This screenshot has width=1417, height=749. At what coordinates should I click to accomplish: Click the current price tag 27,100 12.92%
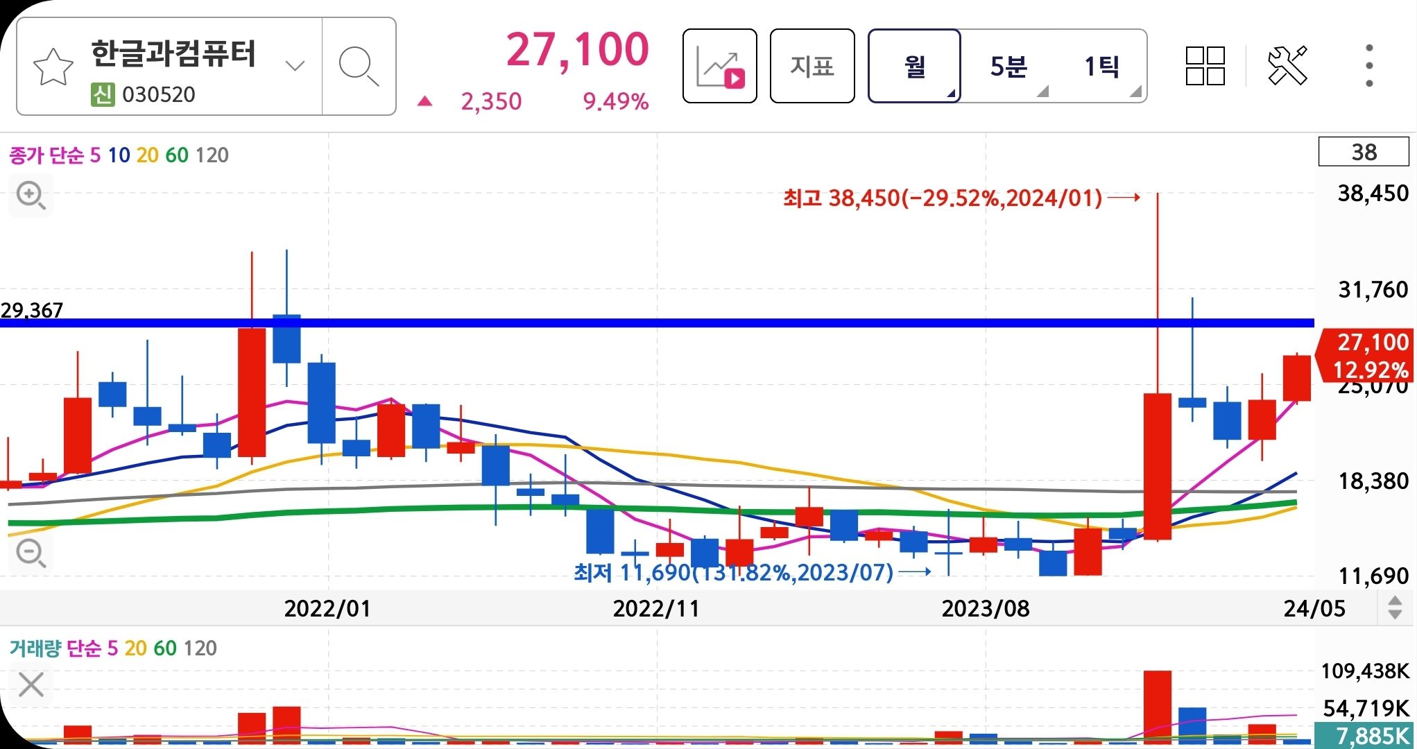click(1365, 356)
